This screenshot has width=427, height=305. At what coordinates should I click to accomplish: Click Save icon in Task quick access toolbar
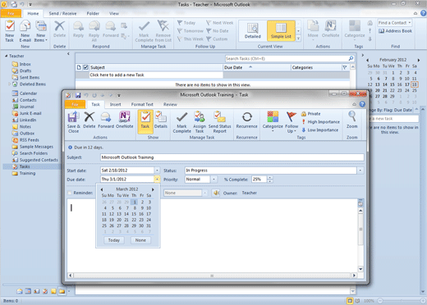78,95
